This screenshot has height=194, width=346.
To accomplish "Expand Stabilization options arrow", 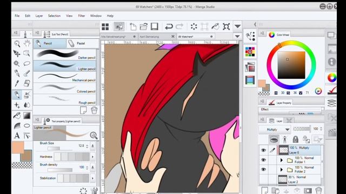I will pyautogui.click(x=92, y=178).
